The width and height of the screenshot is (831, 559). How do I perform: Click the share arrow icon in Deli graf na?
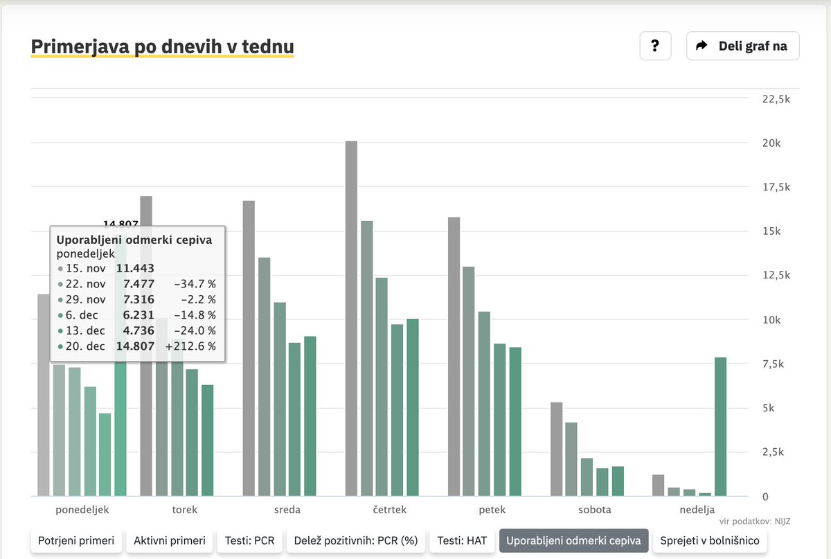(702, 46)
